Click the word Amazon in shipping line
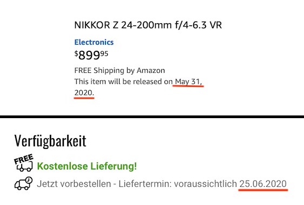The width and height of the screenshot is (304, 205). tap(151, 70)
